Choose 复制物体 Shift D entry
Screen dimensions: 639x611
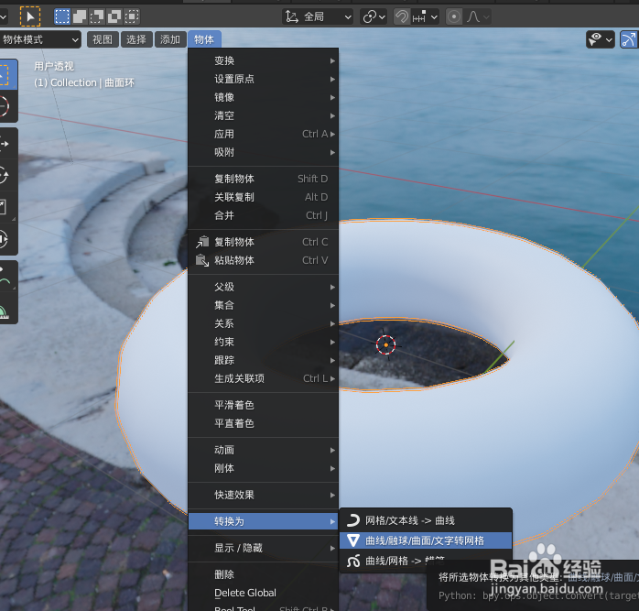(x=264, y=179)
